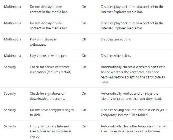The image size is (173, 140).
Task: Click On value for signatures check row
Action: (x=84, y=94)
